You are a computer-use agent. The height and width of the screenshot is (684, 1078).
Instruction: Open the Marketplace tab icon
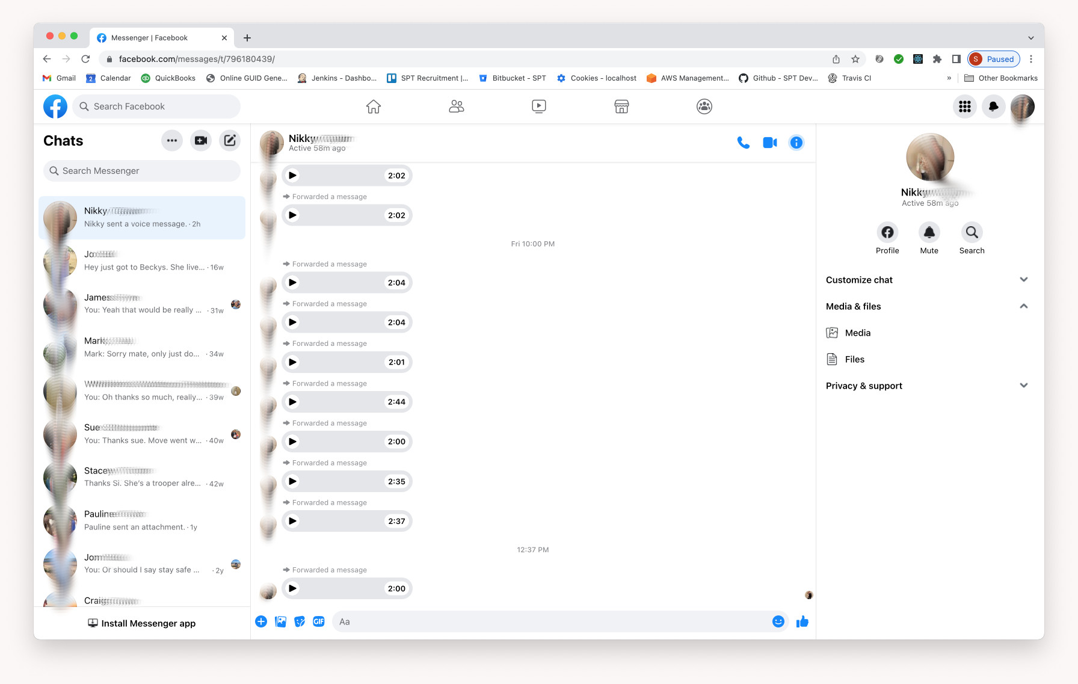(621, 106)
